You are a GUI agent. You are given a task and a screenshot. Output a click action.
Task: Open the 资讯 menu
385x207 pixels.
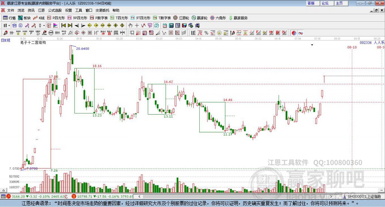[x=31, y=10]
